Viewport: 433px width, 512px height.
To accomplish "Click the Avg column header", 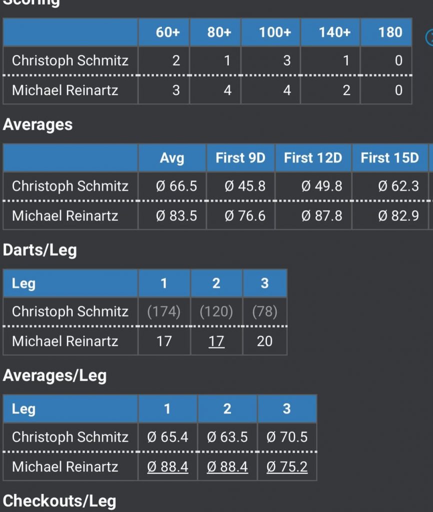I will (x=172, y=158).
